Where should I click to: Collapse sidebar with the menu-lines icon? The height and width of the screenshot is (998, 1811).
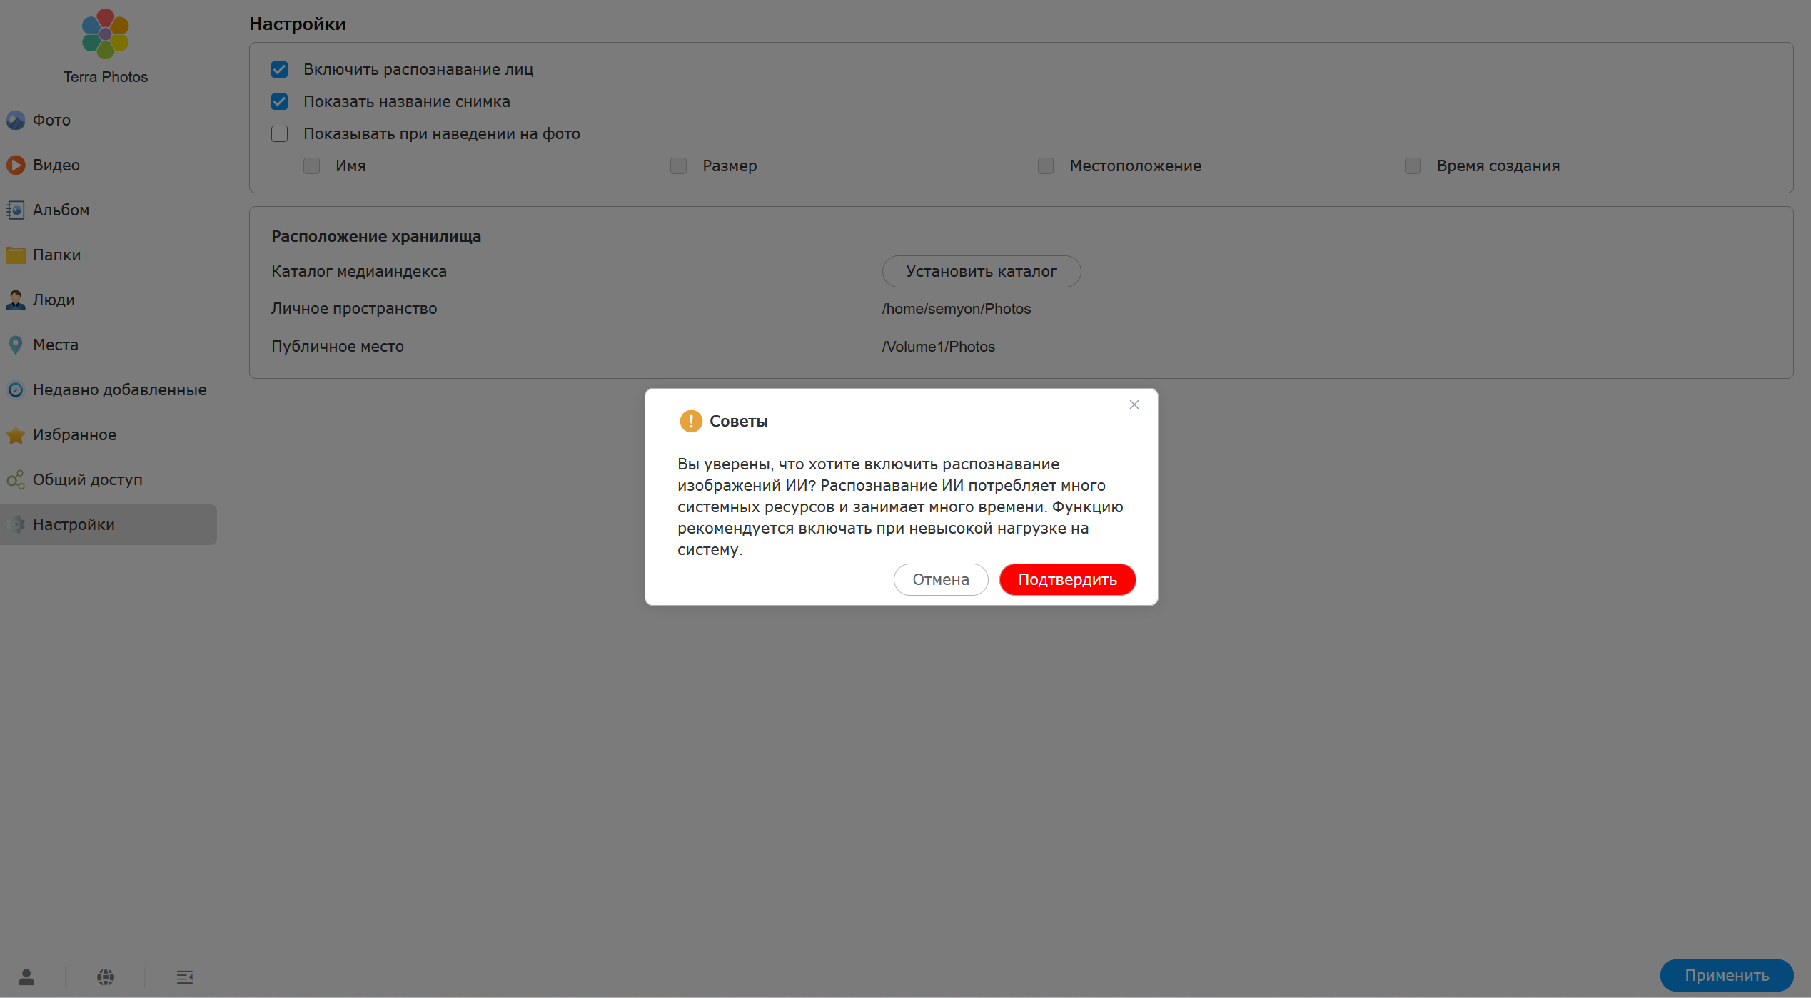[185, 977]
